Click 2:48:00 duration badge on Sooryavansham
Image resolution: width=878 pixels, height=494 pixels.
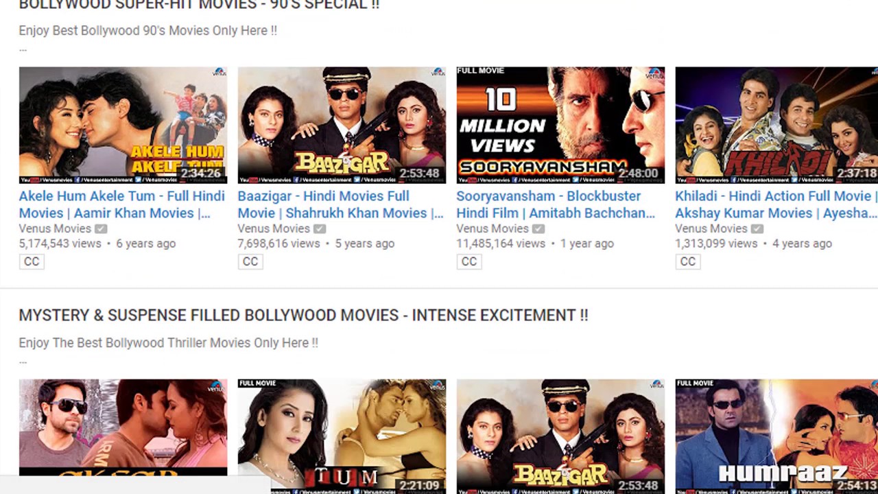(x=639, y=174)
